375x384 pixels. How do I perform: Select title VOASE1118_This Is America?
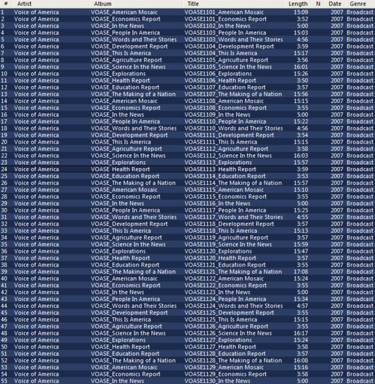221,231
